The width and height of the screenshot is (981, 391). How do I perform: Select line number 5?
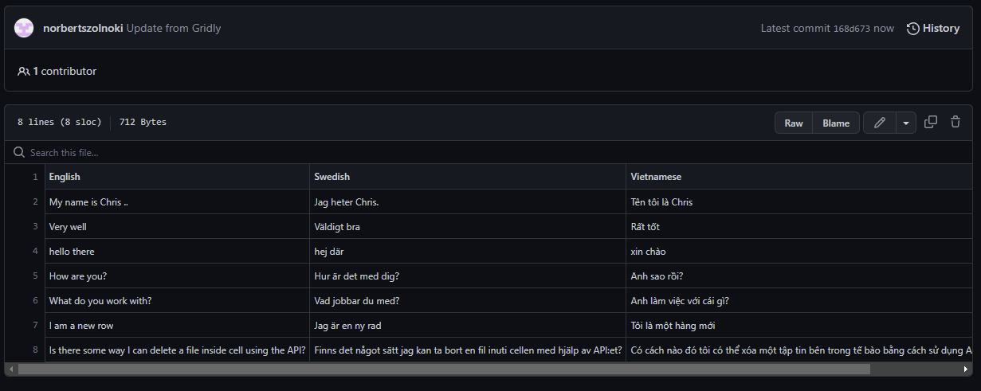(35, 276)
